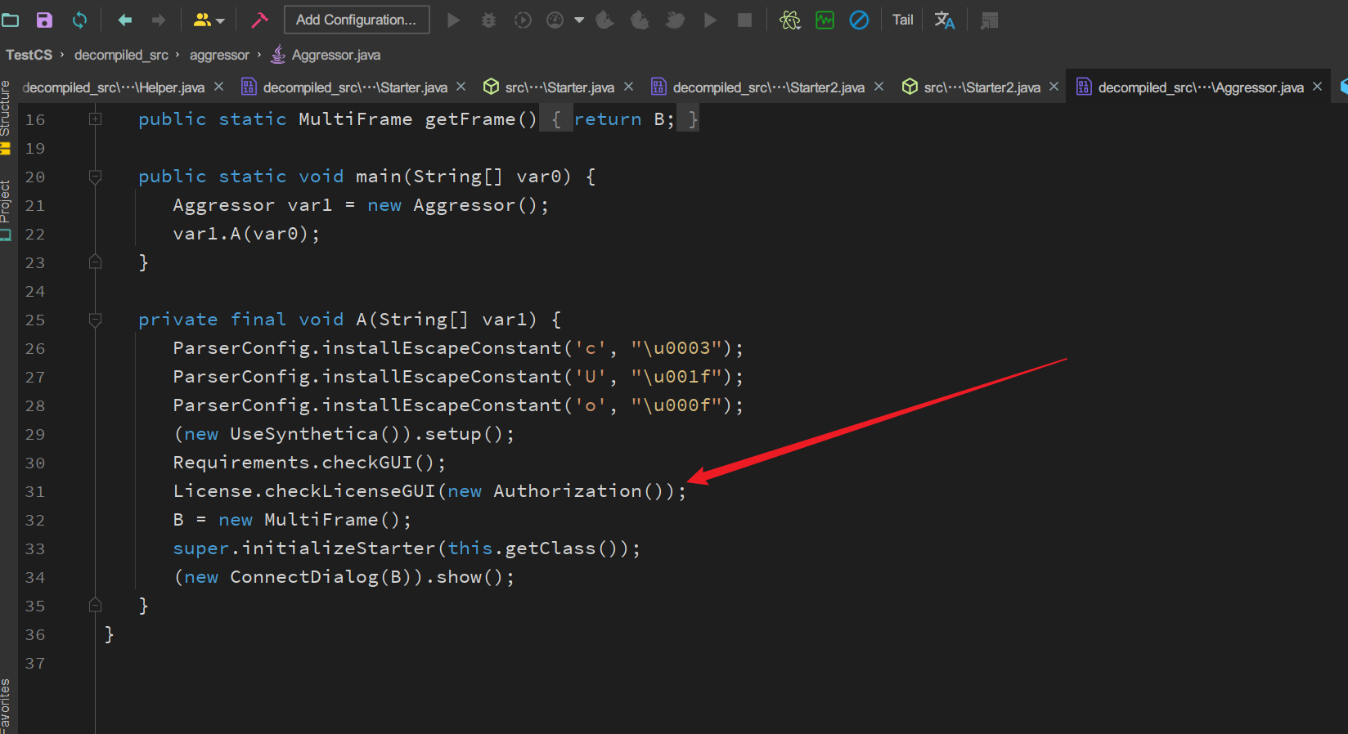
Task: Click line number 31 in gutter
Action: tap(35, 492)
